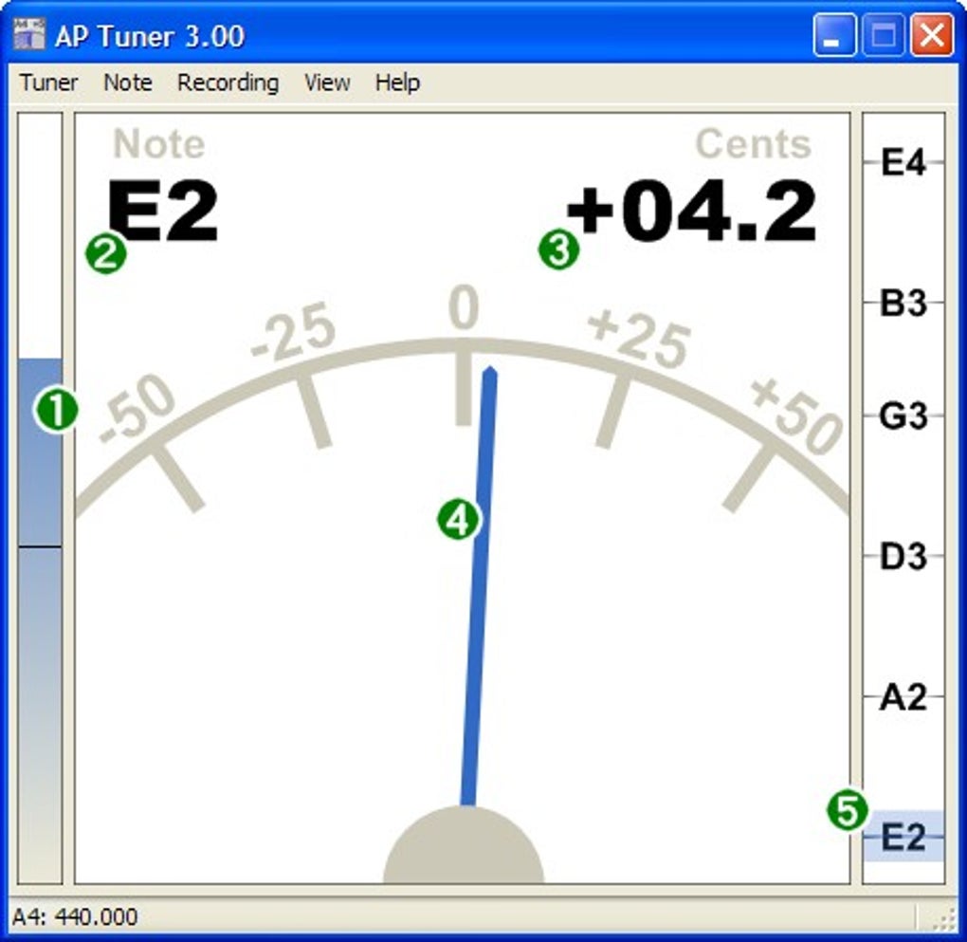The width and height of the screenshot is (967, 942).
Task: Select the E4 note on the scale
Action: click(x=903, y=162)
